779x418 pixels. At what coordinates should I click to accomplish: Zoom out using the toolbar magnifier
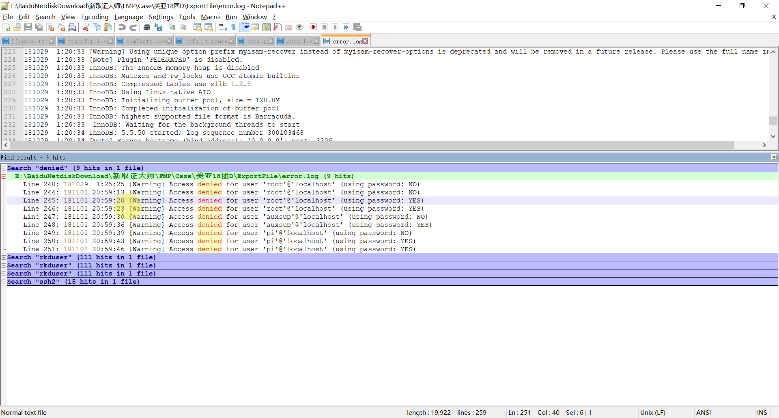tap(183, 27)
